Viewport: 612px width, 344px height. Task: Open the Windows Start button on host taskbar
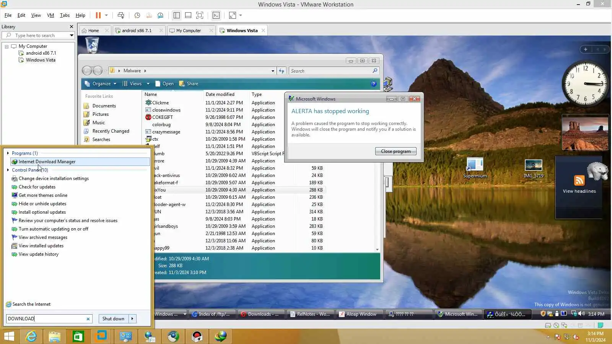(9, 336)
